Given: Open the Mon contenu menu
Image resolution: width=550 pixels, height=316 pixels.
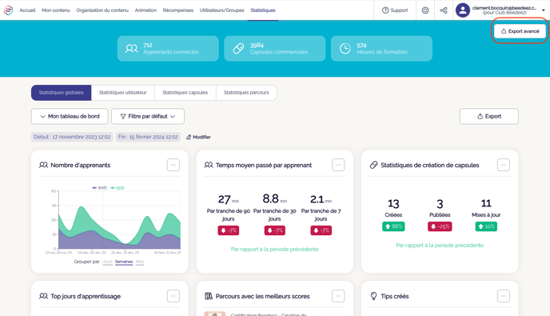Looking at the screenshot, I should [x=56, y=10].
